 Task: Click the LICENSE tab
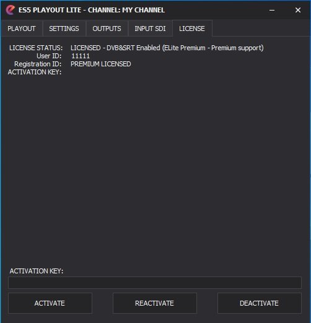pos(192,29)
